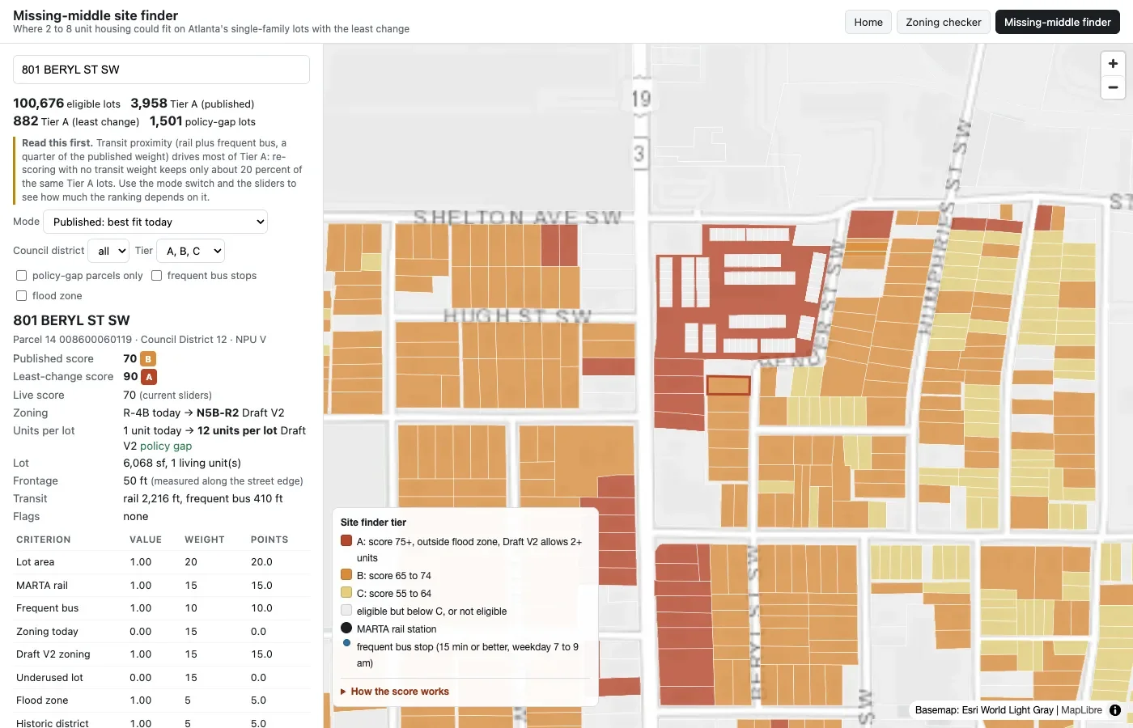Click the orange B tier badge

coord(148,359)
